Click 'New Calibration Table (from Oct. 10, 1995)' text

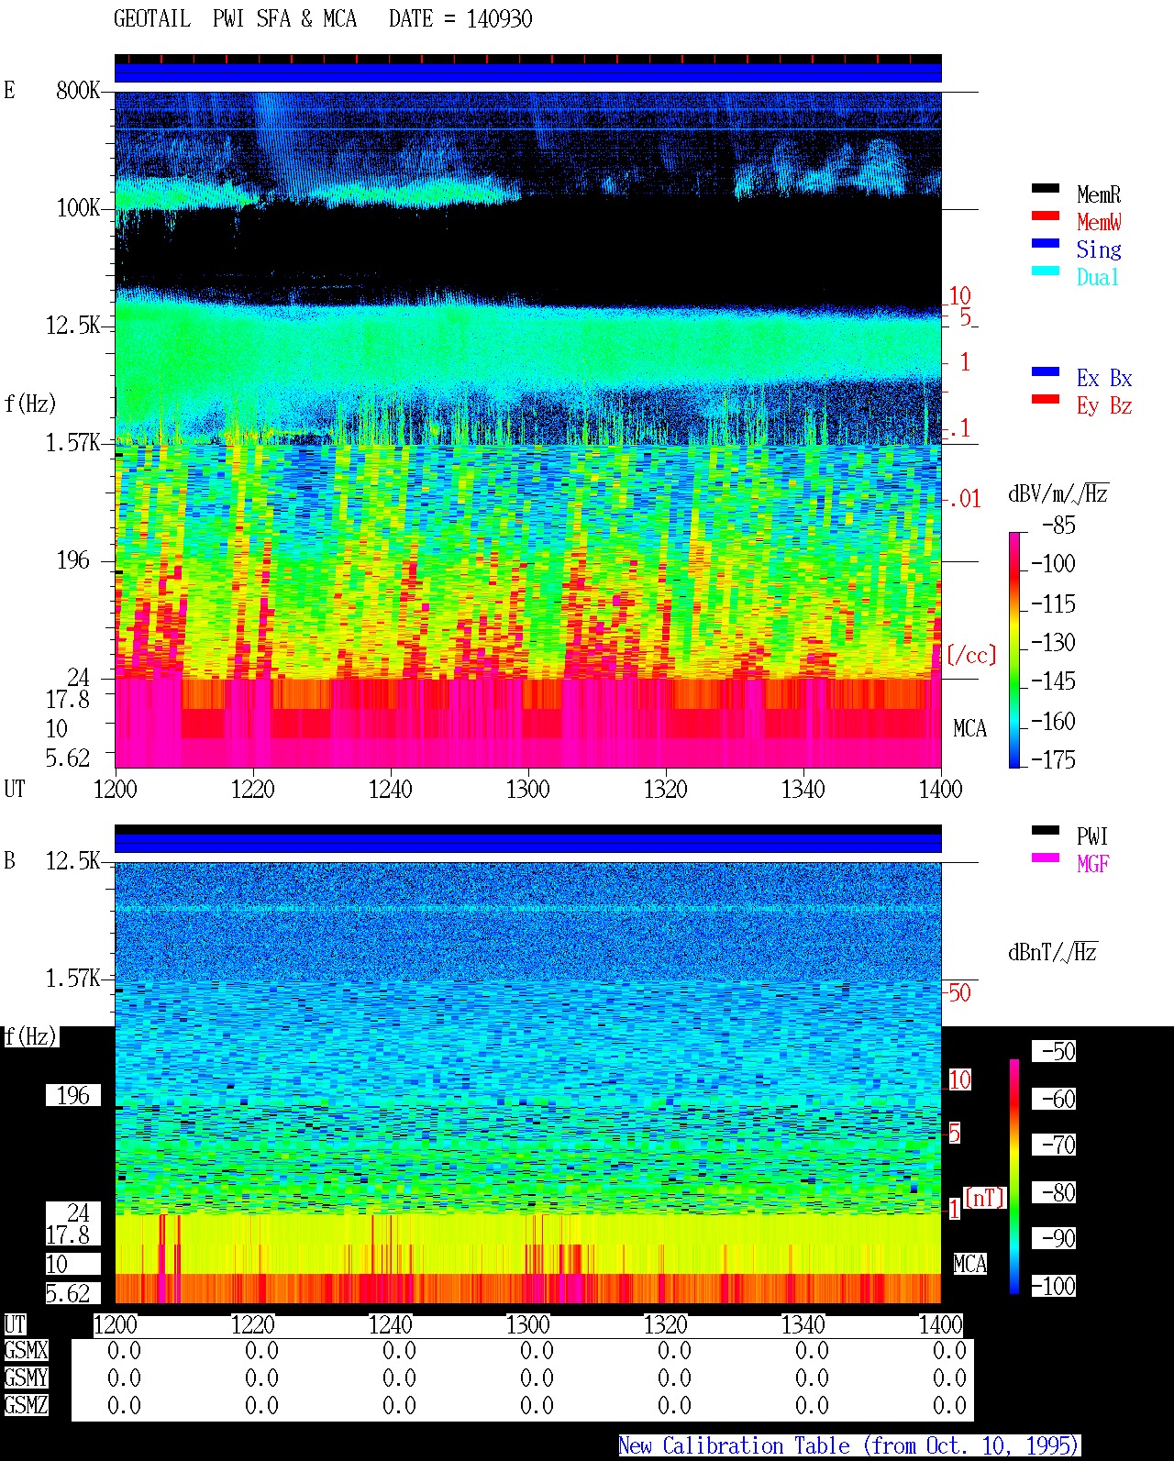(849, 1445)
